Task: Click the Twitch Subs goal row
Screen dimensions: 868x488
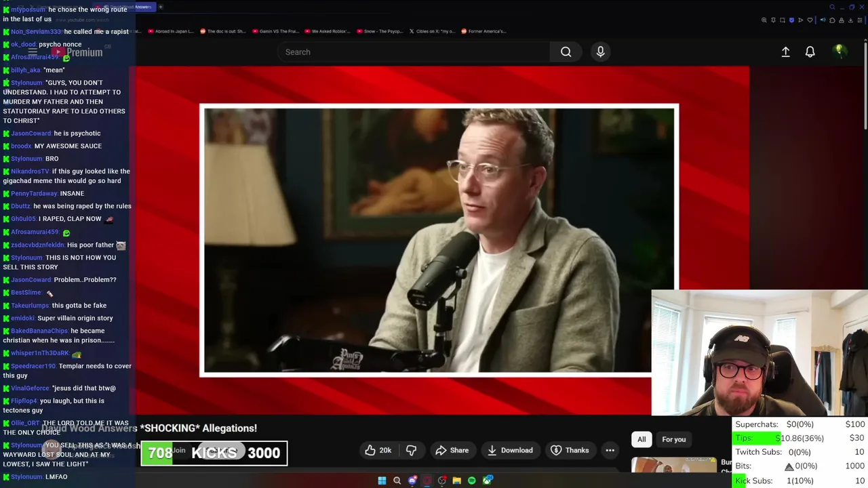Action: click(800, 452)
